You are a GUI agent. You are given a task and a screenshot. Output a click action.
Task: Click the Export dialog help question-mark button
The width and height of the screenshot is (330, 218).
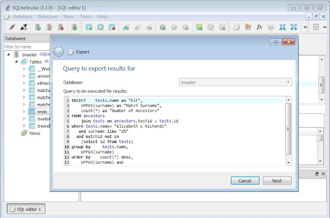tap(275, 42)
